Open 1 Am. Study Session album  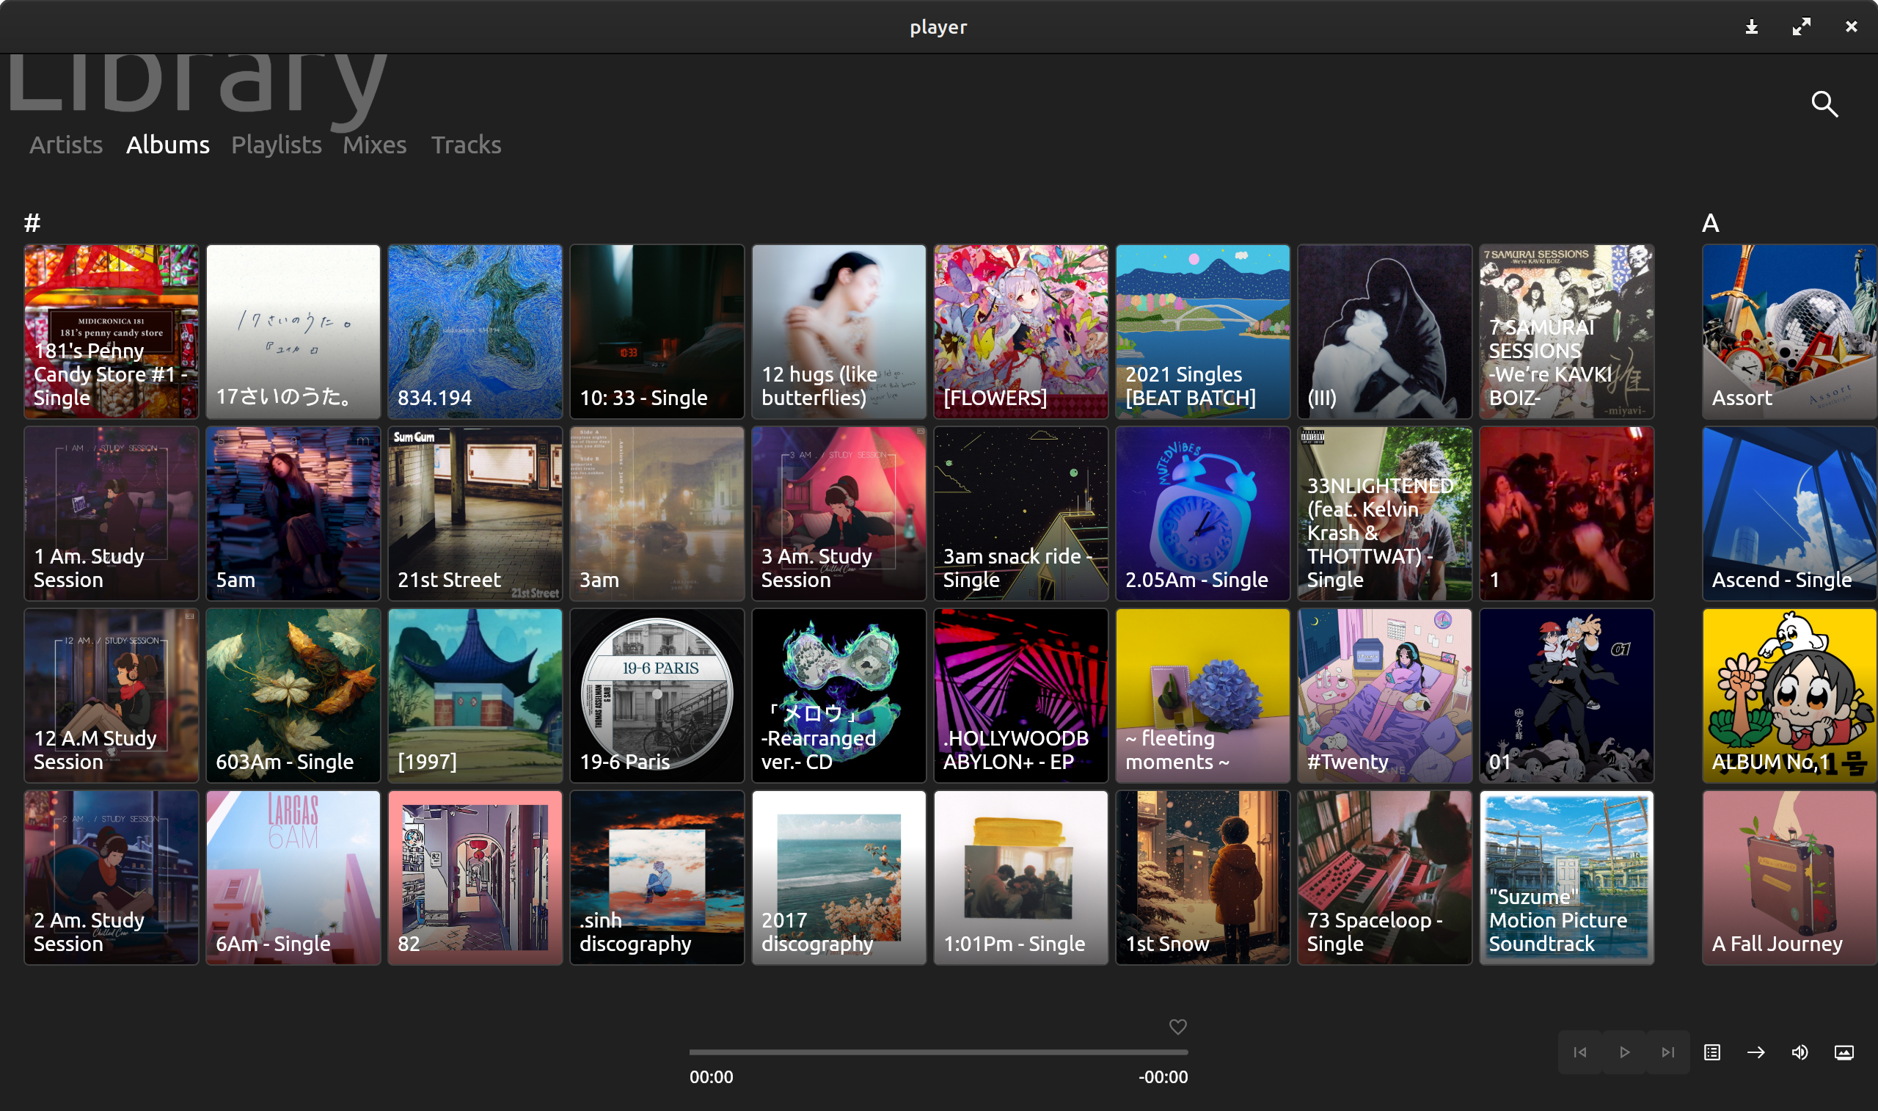click(112, 514)
